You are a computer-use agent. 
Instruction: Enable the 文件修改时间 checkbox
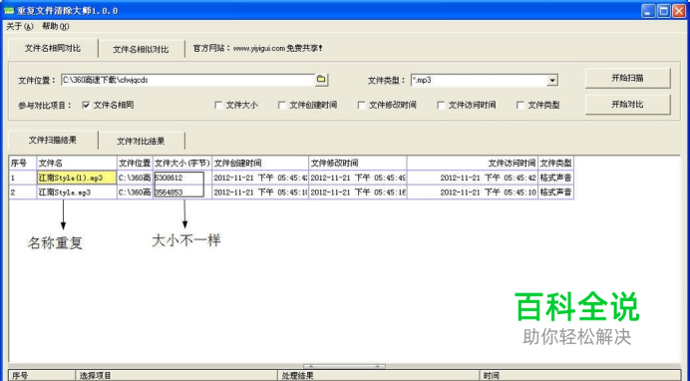click(x=361, y=105)
